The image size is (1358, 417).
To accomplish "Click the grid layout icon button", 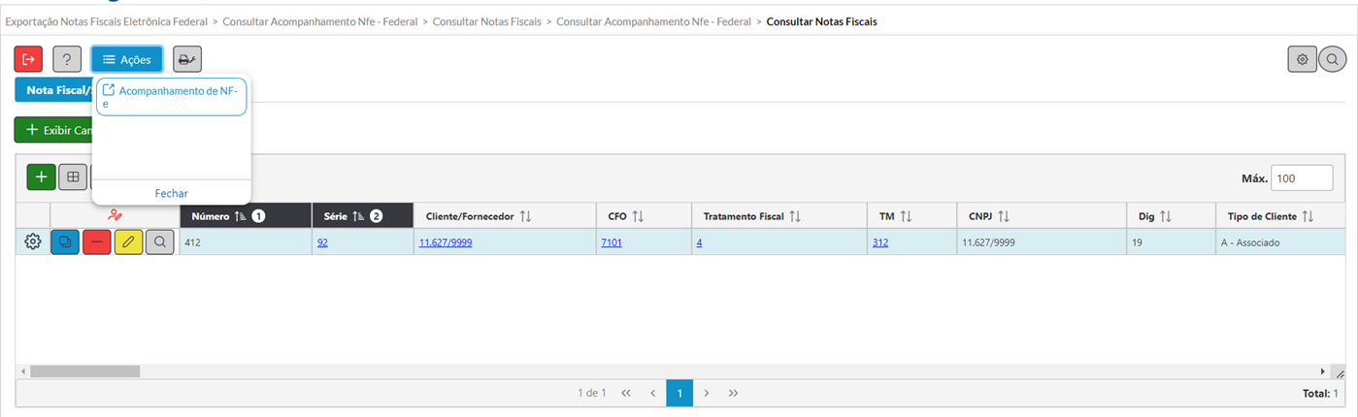I will (x=73, y=176).
